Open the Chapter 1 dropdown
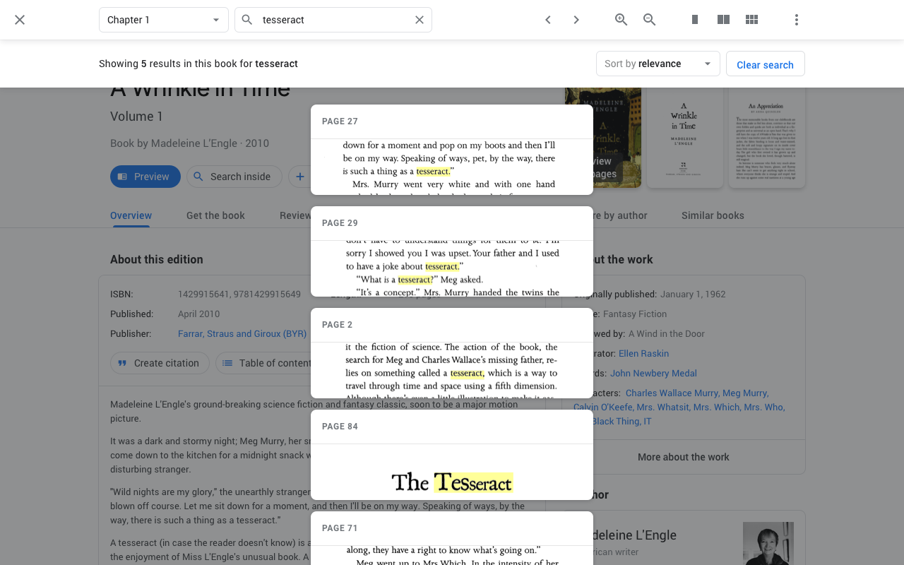Viewport: 904px width, 565px height. click(x=163, y=20)
